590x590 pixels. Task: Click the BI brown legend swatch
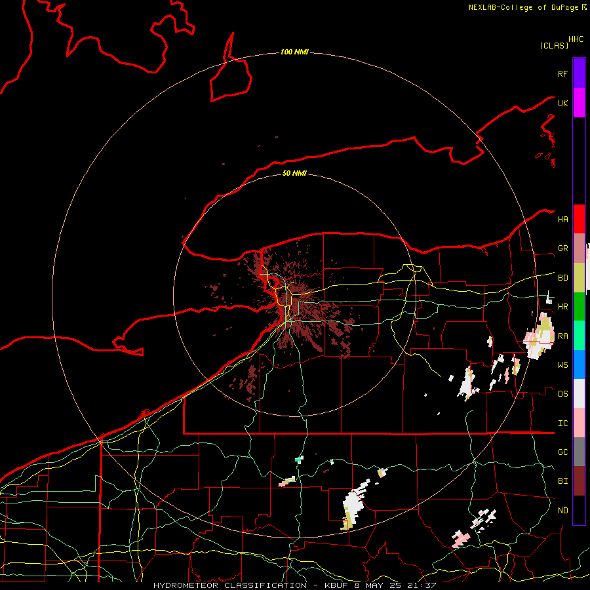coord(579,481)
